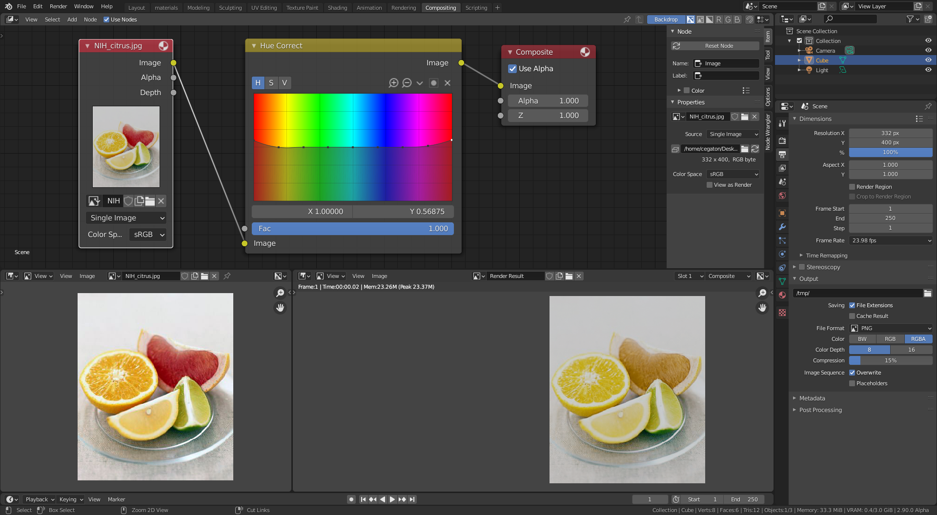The height and width of the screenshot is (515, 937).
Task: Open the Texture properties checker icon
Action: point(782,313)
